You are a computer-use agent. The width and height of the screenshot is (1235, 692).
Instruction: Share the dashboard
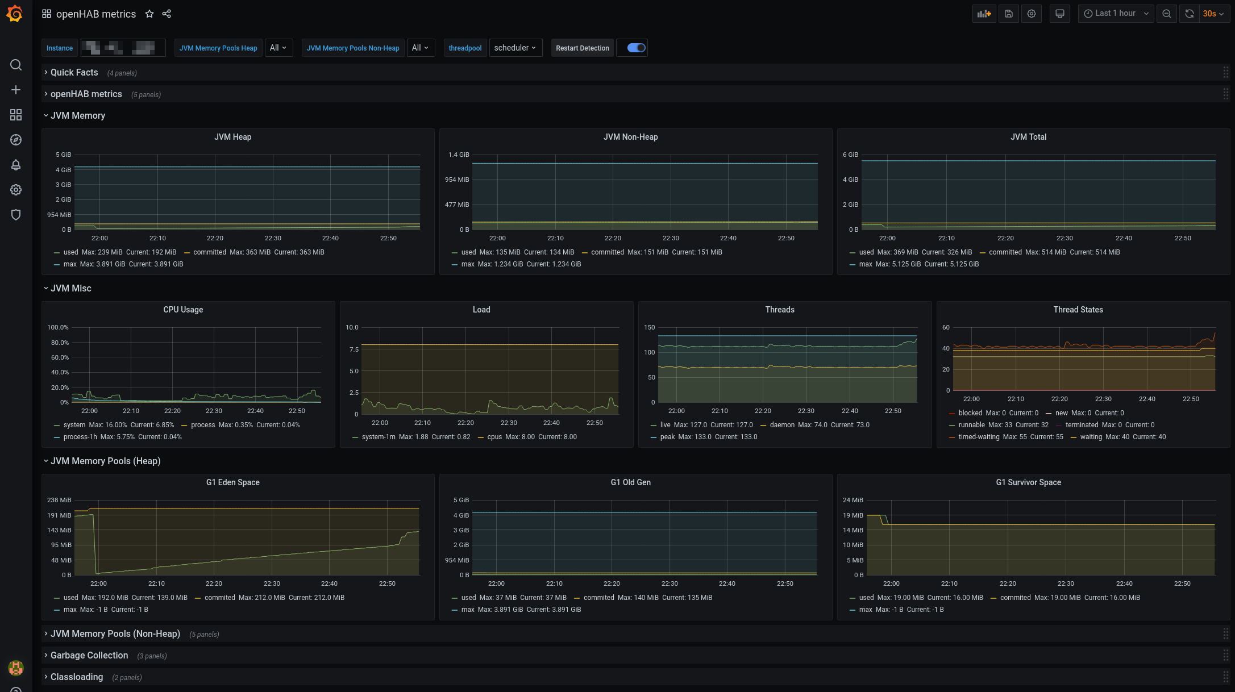pos(166,13)
